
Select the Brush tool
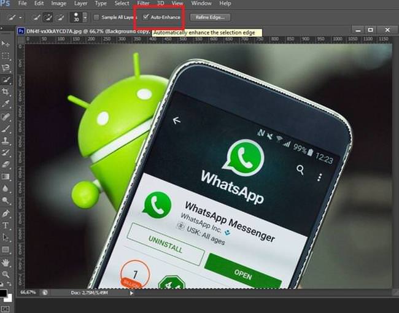pyautogui.click(x=6, y=128)
